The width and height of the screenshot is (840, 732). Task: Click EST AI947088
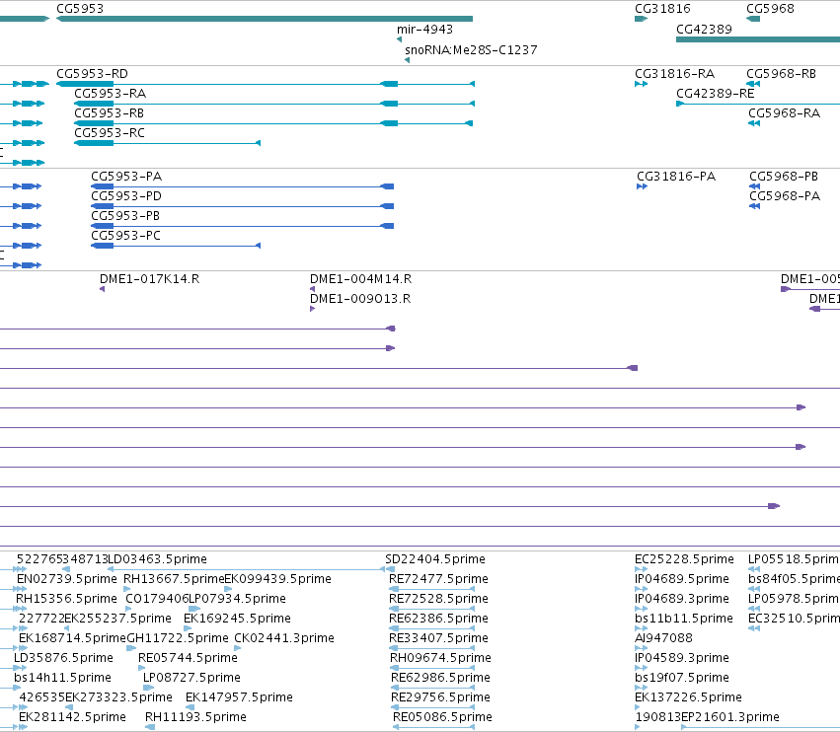[663, 638]
